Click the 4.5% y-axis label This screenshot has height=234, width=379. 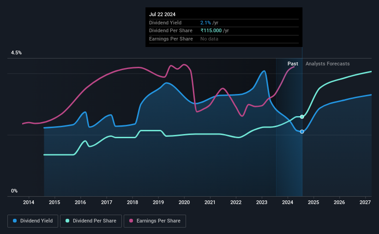point(16,53)
